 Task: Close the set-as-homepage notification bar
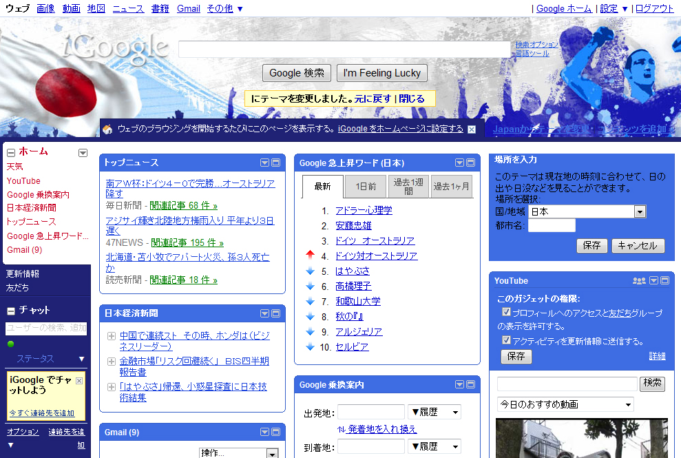pyautogui.click(x=472, y=129)
